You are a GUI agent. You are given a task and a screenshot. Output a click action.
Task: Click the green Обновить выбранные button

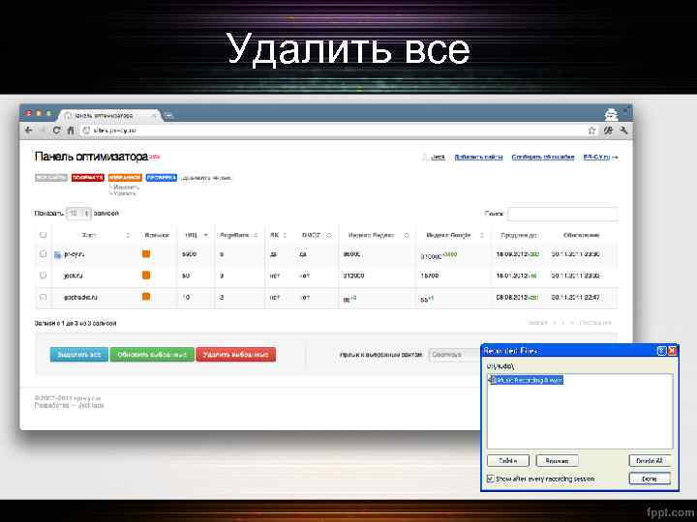tap(152, 355)
